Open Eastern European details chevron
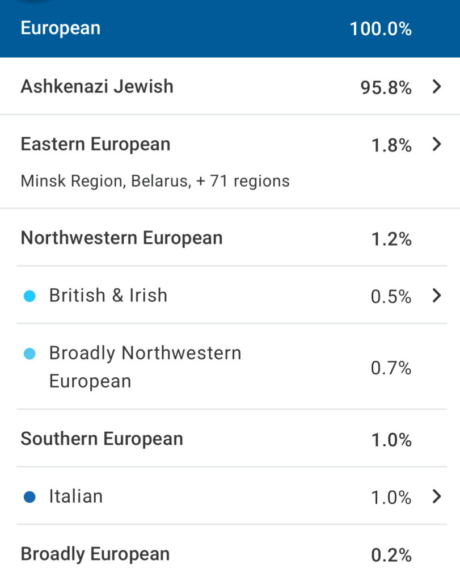The width and height of the screenshot is (460, 581). (x=436, y=144)
